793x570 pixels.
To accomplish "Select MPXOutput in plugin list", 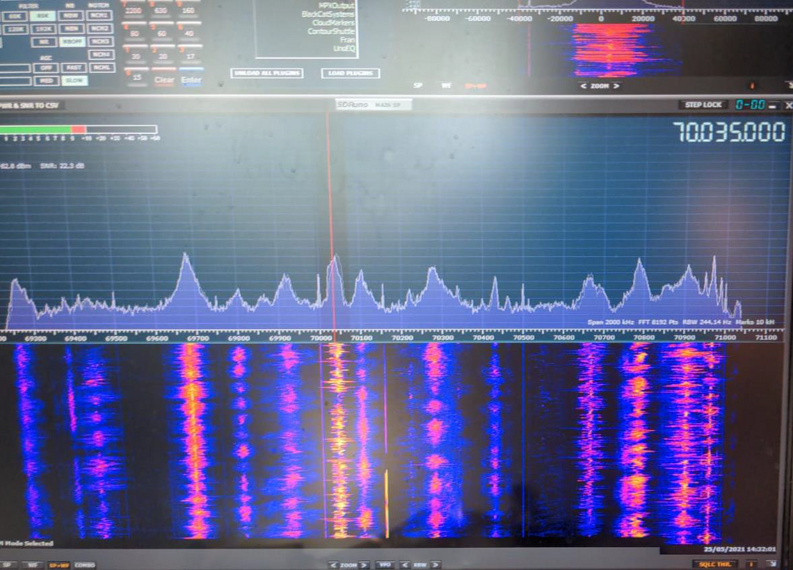I will (x=336, y=6).
